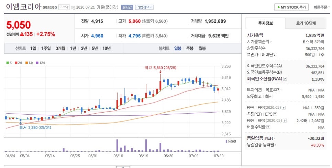Click the calendar icon beside date 2020.07.21
The image size is (332, 168).
pyautogui.click(x=73, y=8)
